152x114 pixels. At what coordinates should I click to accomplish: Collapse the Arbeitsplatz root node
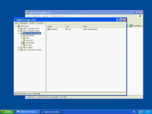point(16,26)
